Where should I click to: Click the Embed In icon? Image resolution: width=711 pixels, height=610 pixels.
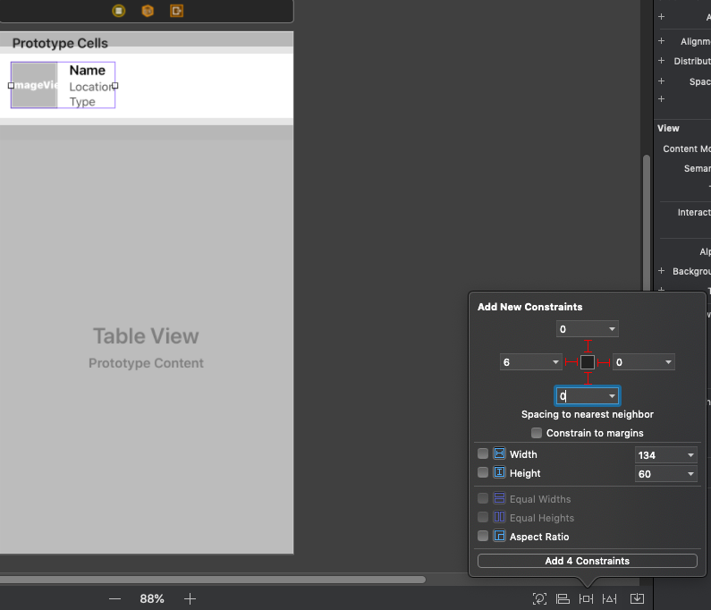(637, 598)
